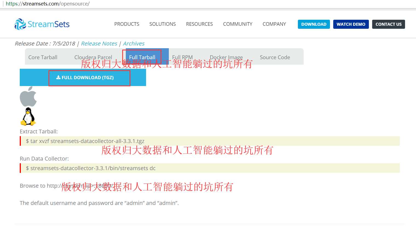Click the default username and password text
The width and height of the screenshot is (416, 226).
(99, 203)
